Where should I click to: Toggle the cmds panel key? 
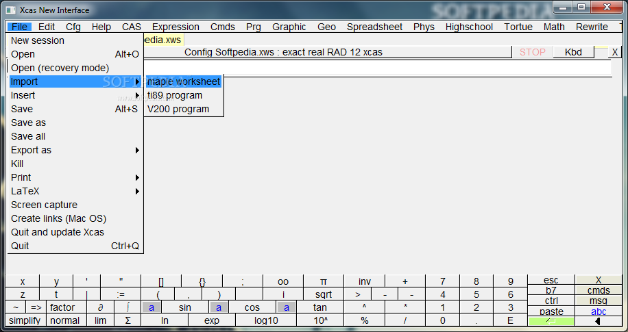(599, 290)
